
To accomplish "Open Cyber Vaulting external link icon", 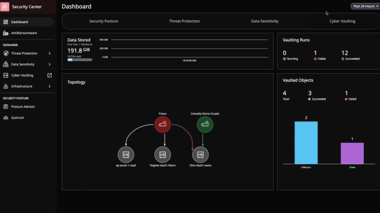I will click(49, 75).
